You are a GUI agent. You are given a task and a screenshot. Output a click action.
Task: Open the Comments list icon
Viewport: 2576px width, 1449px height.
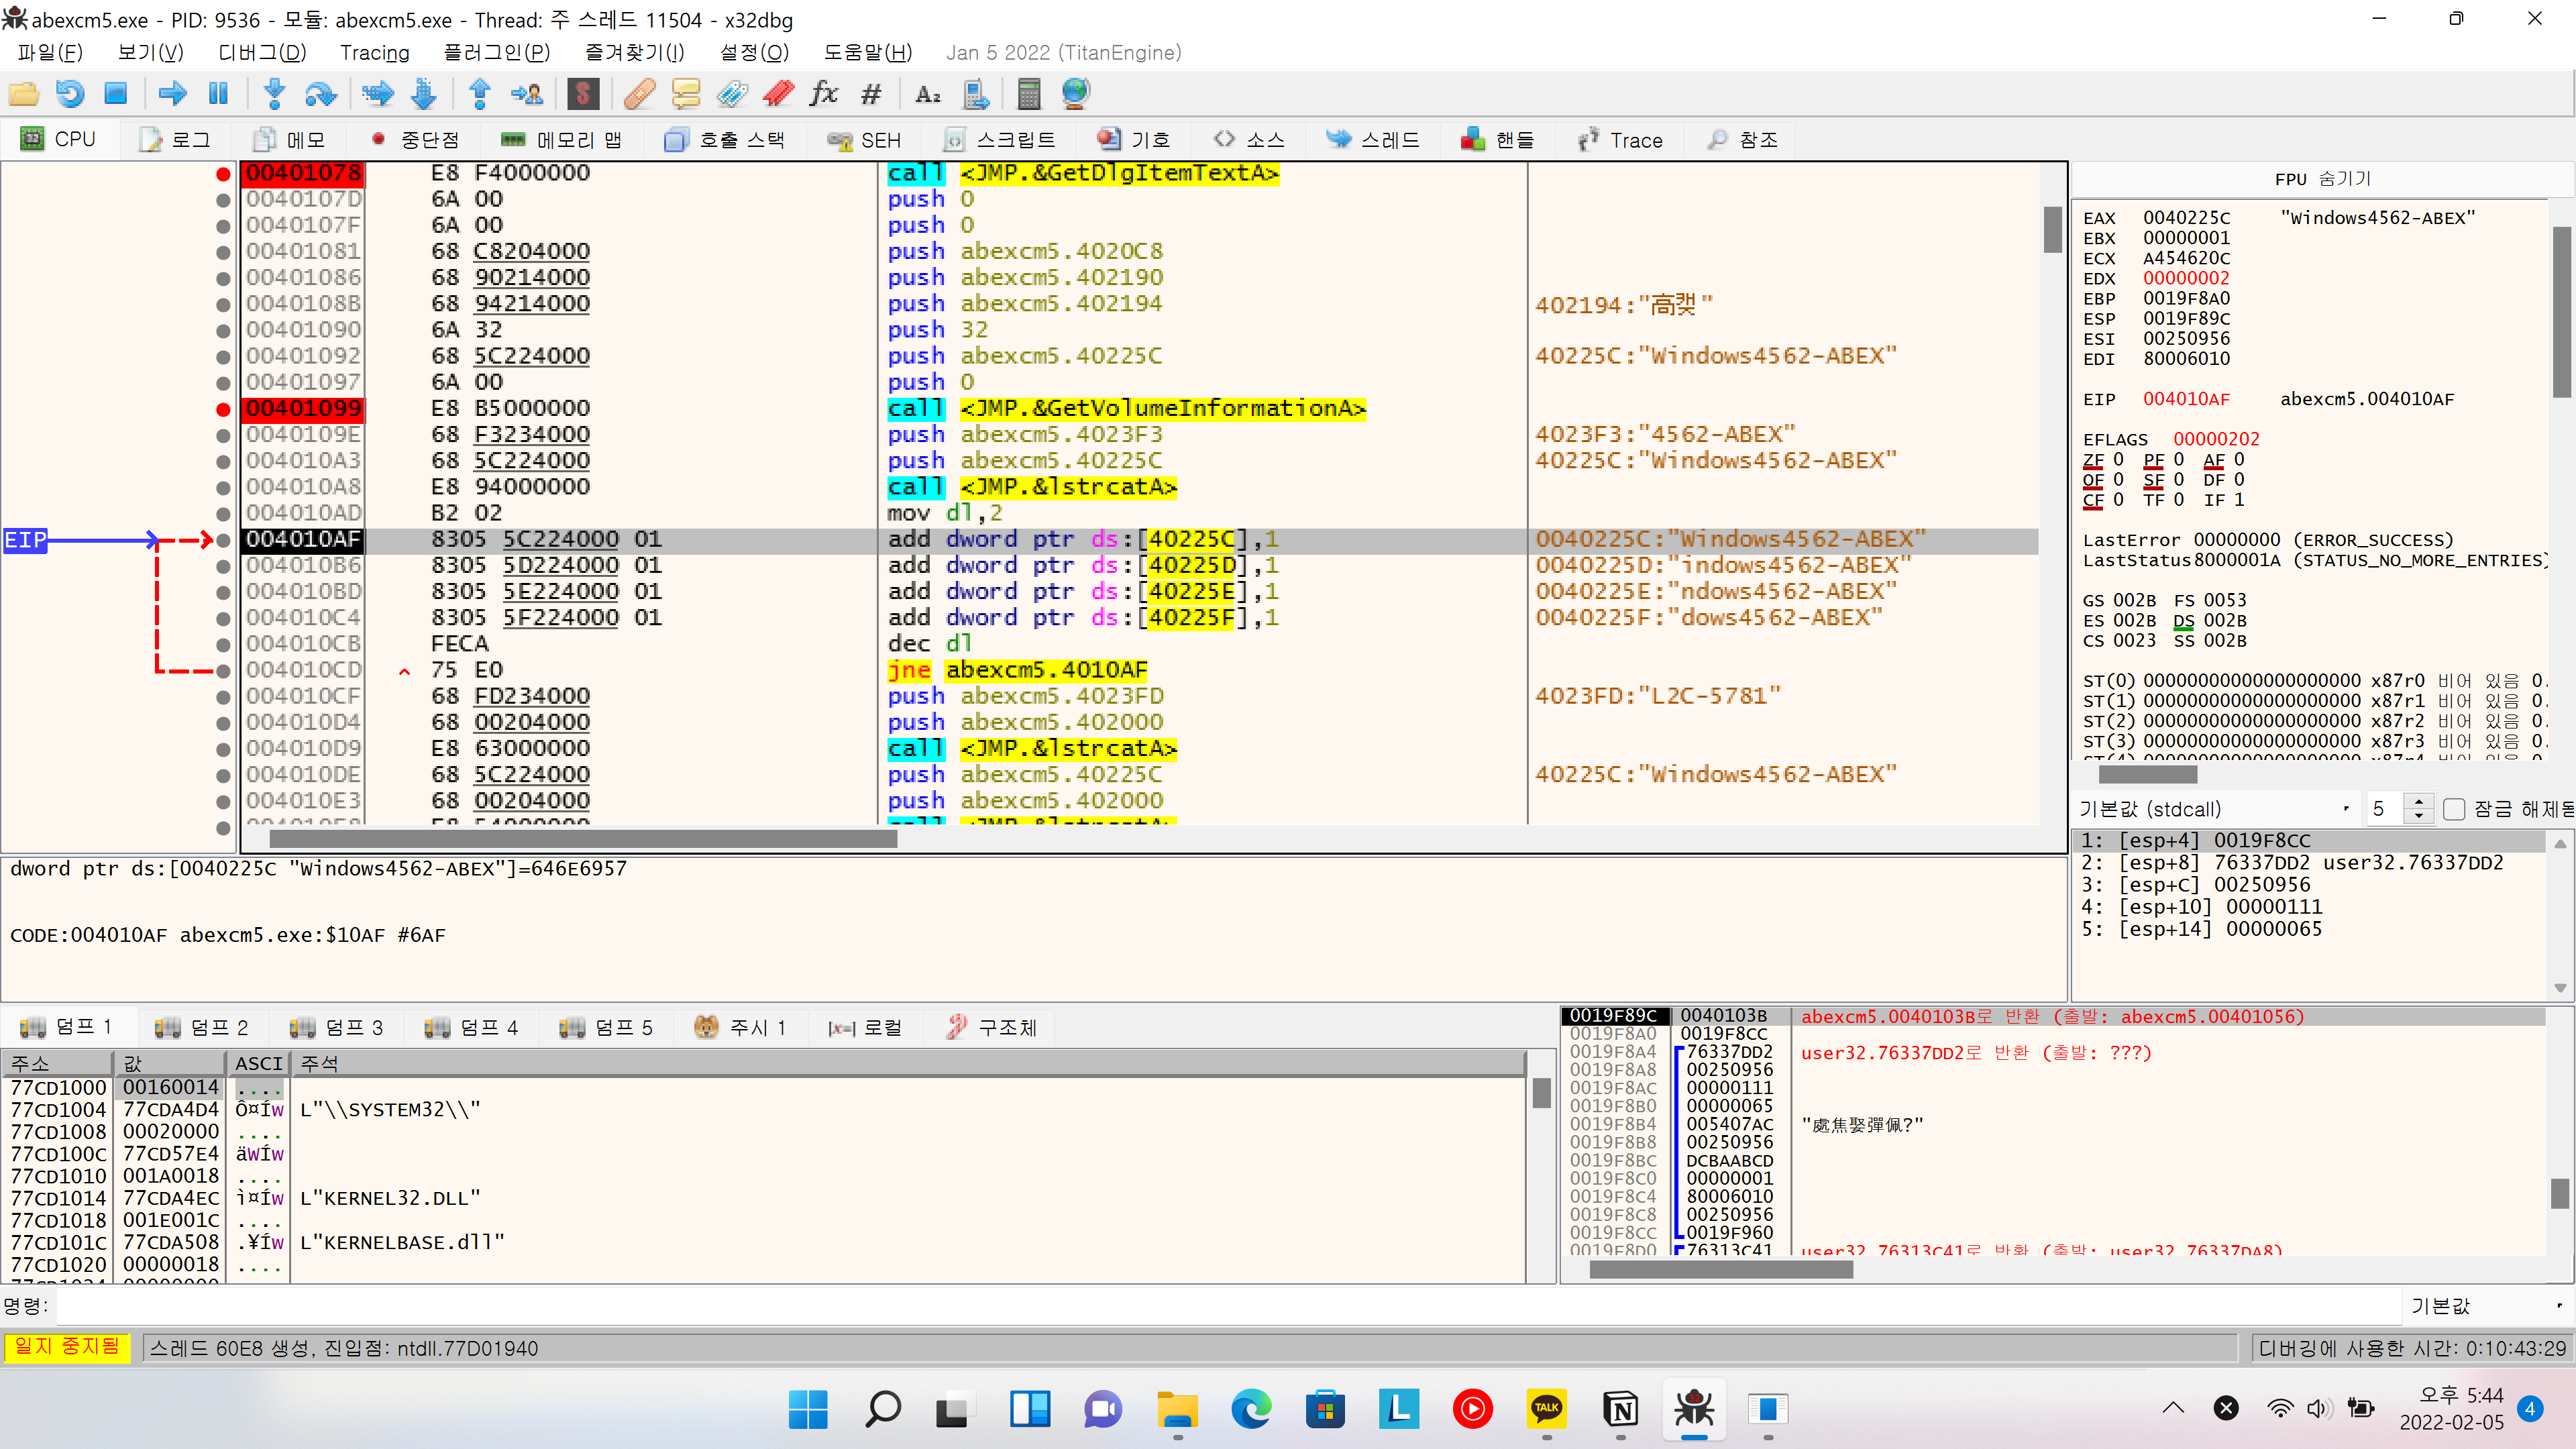686,94
